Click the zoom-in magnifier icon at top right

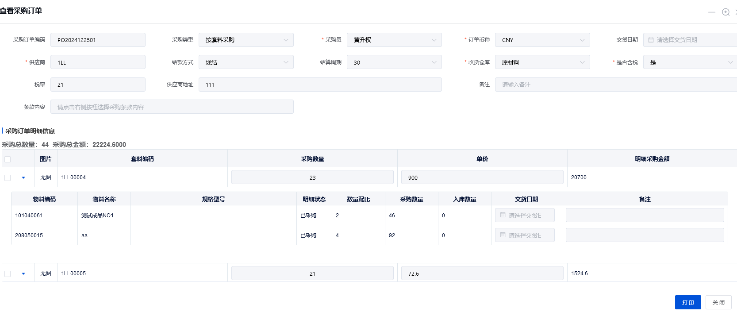click(x=725, y=12)
